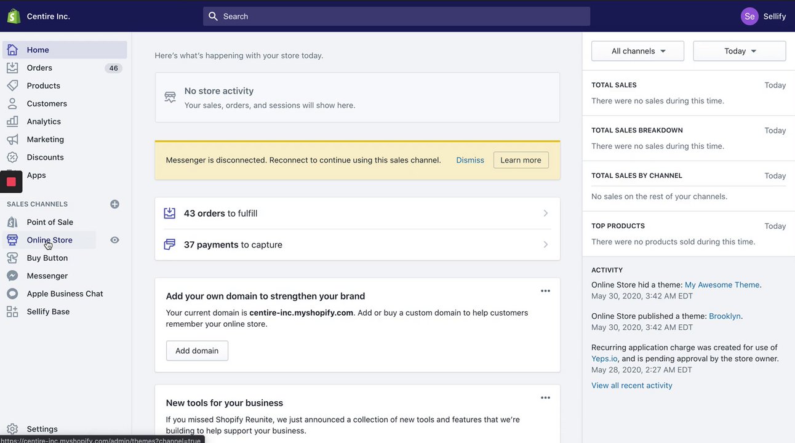
Task: Open options for Add domain card
Action: coord(545,291)
